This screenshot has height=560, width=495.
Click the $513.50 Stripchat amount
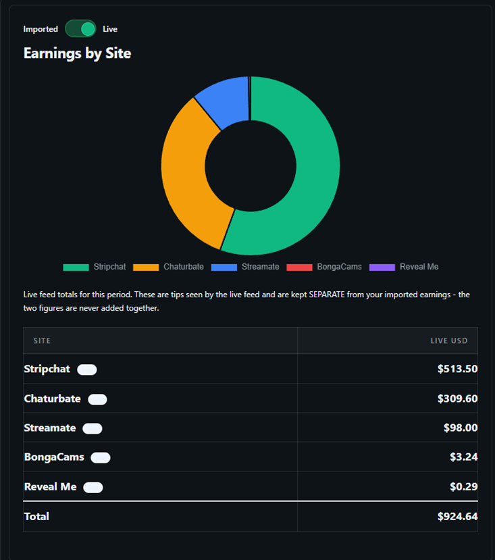click(457, 369)
